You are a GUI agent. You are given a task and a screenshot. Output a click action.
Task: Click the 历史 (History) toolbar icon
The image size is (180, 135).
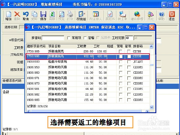151,16
